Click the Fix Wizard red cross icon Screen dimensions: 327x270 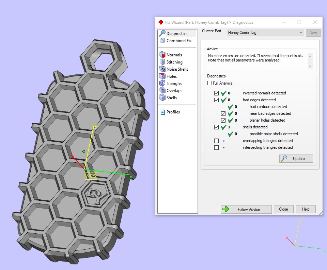[161, 22]
